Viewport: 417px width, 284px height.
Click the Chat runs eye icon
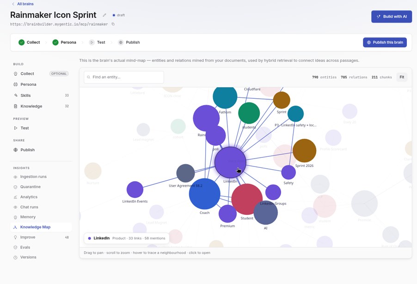[15, 207]
